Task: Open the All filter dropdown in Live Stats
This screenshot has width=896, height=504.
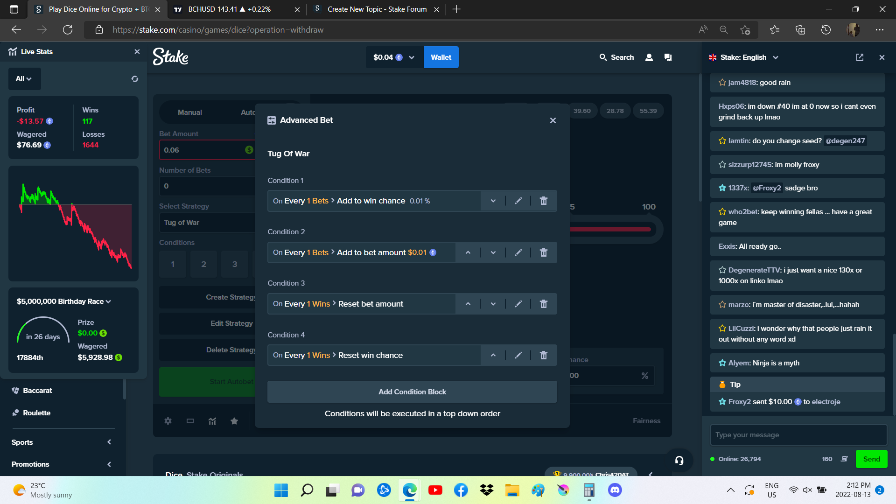Action: (x=24, y=79)
